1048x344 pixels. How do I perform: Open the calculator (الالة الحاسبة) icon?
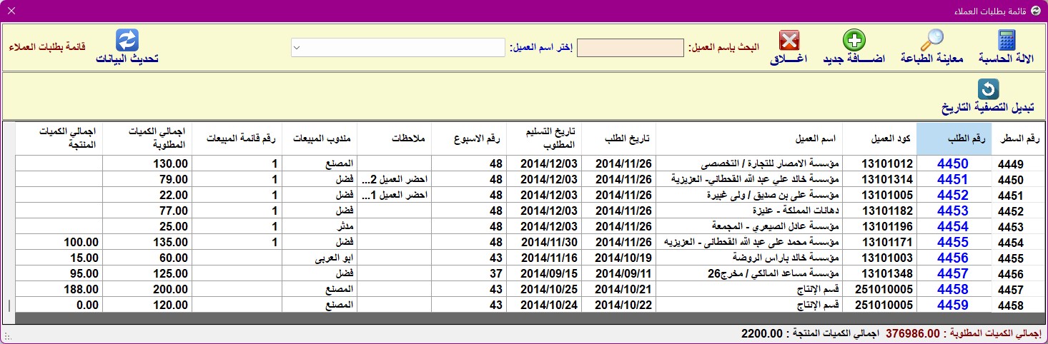[x=1007, y=40]
